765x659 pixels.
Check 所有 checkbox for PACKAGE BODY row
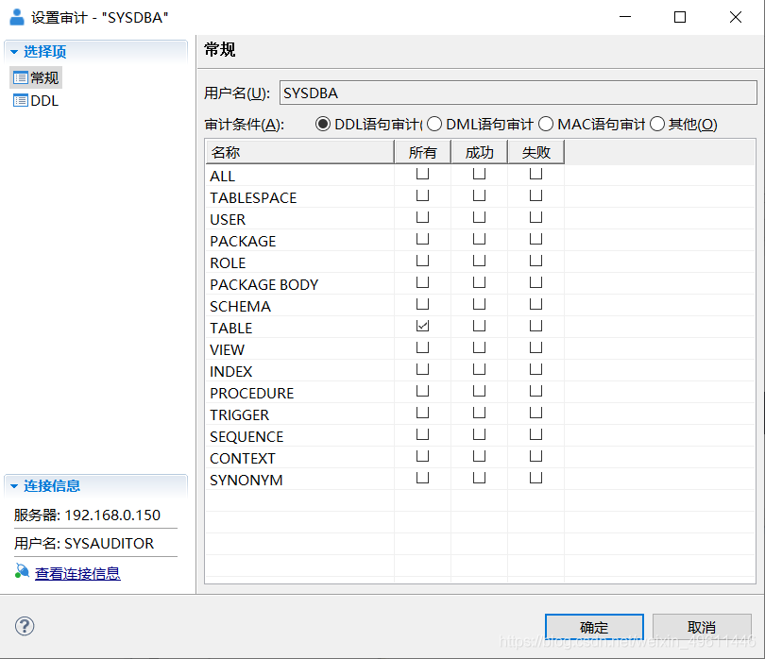422,282
